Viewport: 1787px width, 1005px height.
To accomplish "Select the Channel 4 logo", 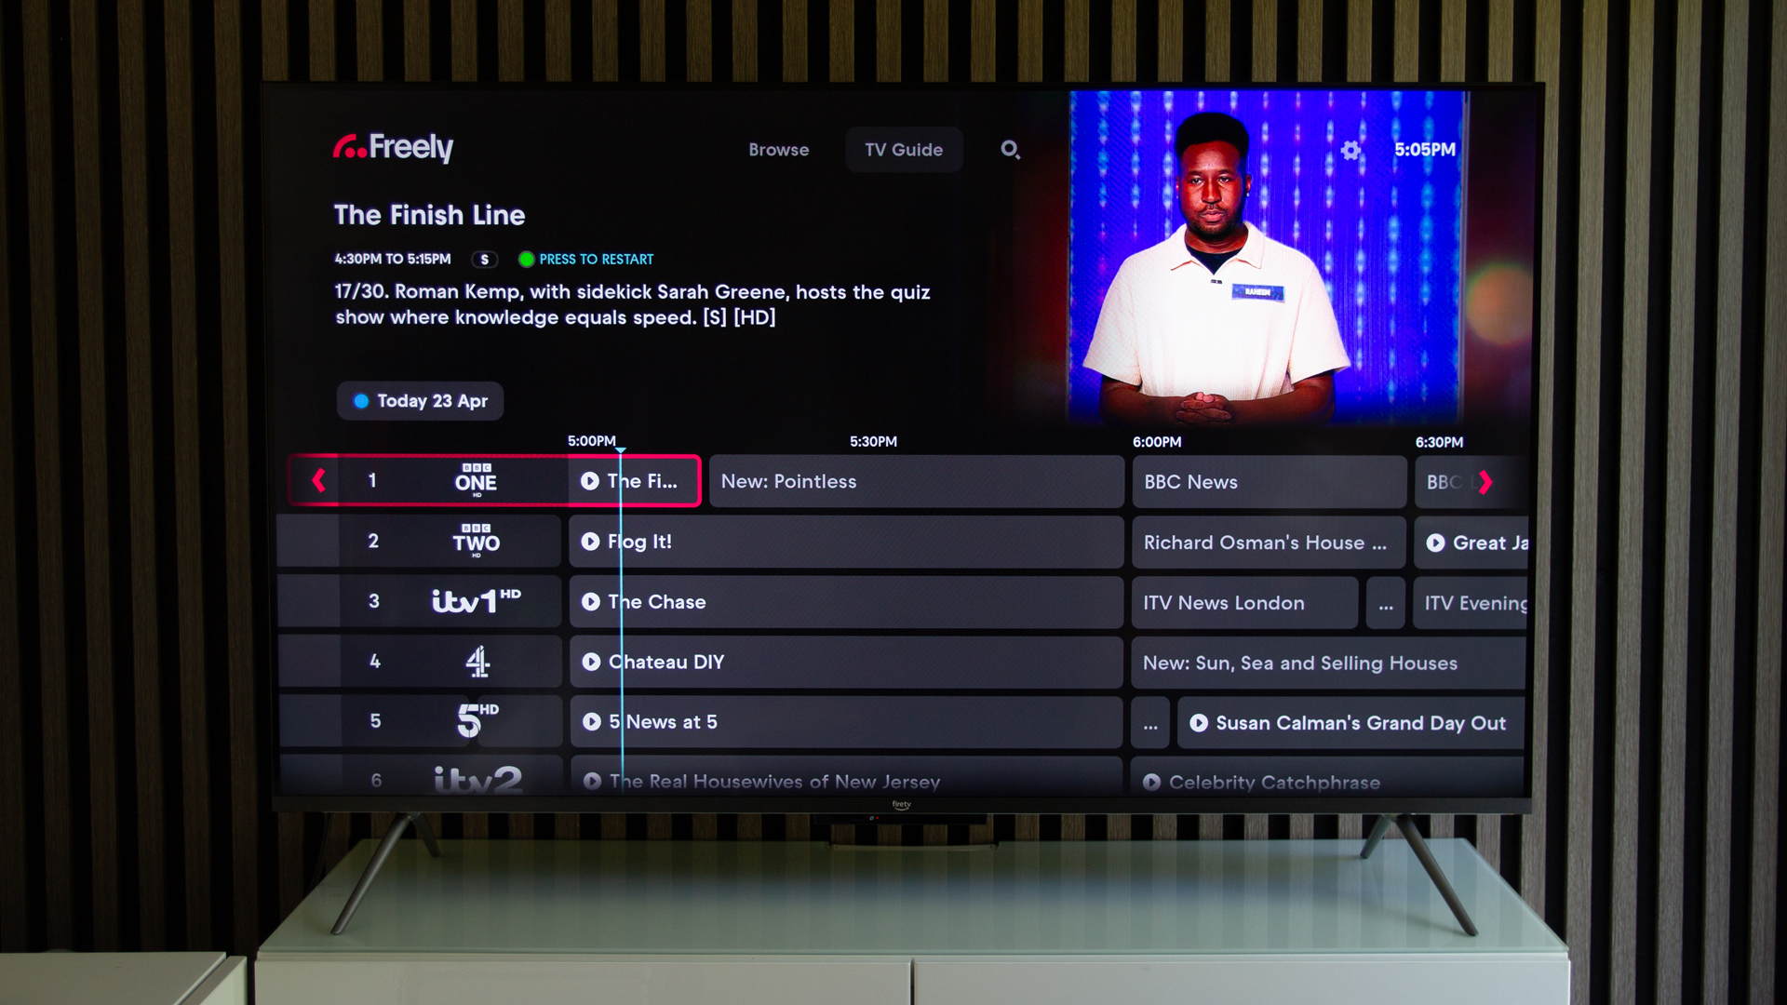I will tap(477, 662).
